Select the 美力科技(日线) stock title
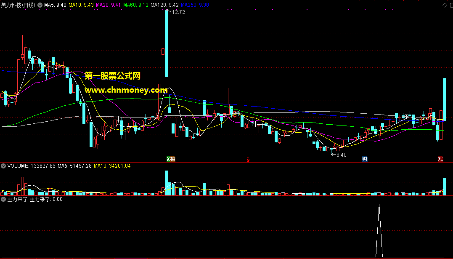 tap(18, 5)
